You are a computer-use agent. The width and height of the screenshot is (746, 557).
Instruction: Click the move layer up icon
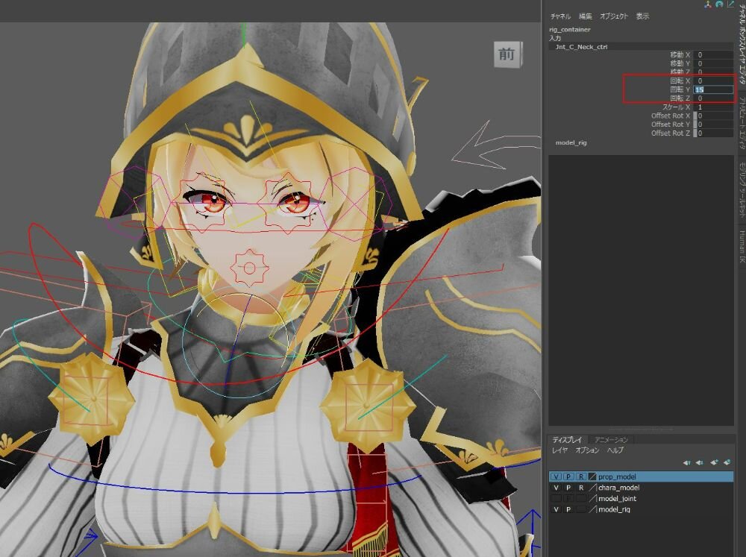pyautogui.click(x=686, y=462)
